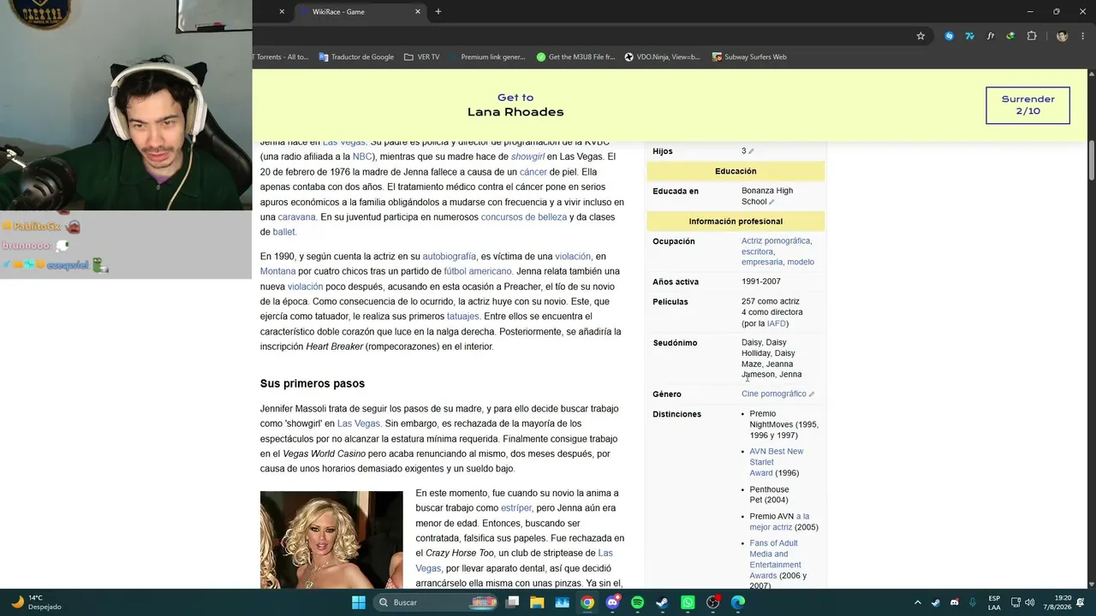Open the Cine pornográfico genre link
The width and height of the screenshot is (1096, 616).
pyautogui.click(x=774, y=394)
